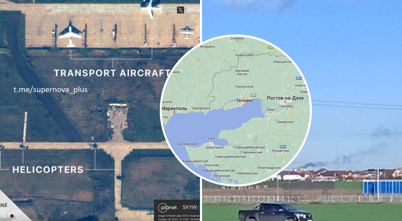The width and height of the screenshot is (402, 221).
Task: Click the E50 road badge near Новошахтинск
Action: [271, 48]
